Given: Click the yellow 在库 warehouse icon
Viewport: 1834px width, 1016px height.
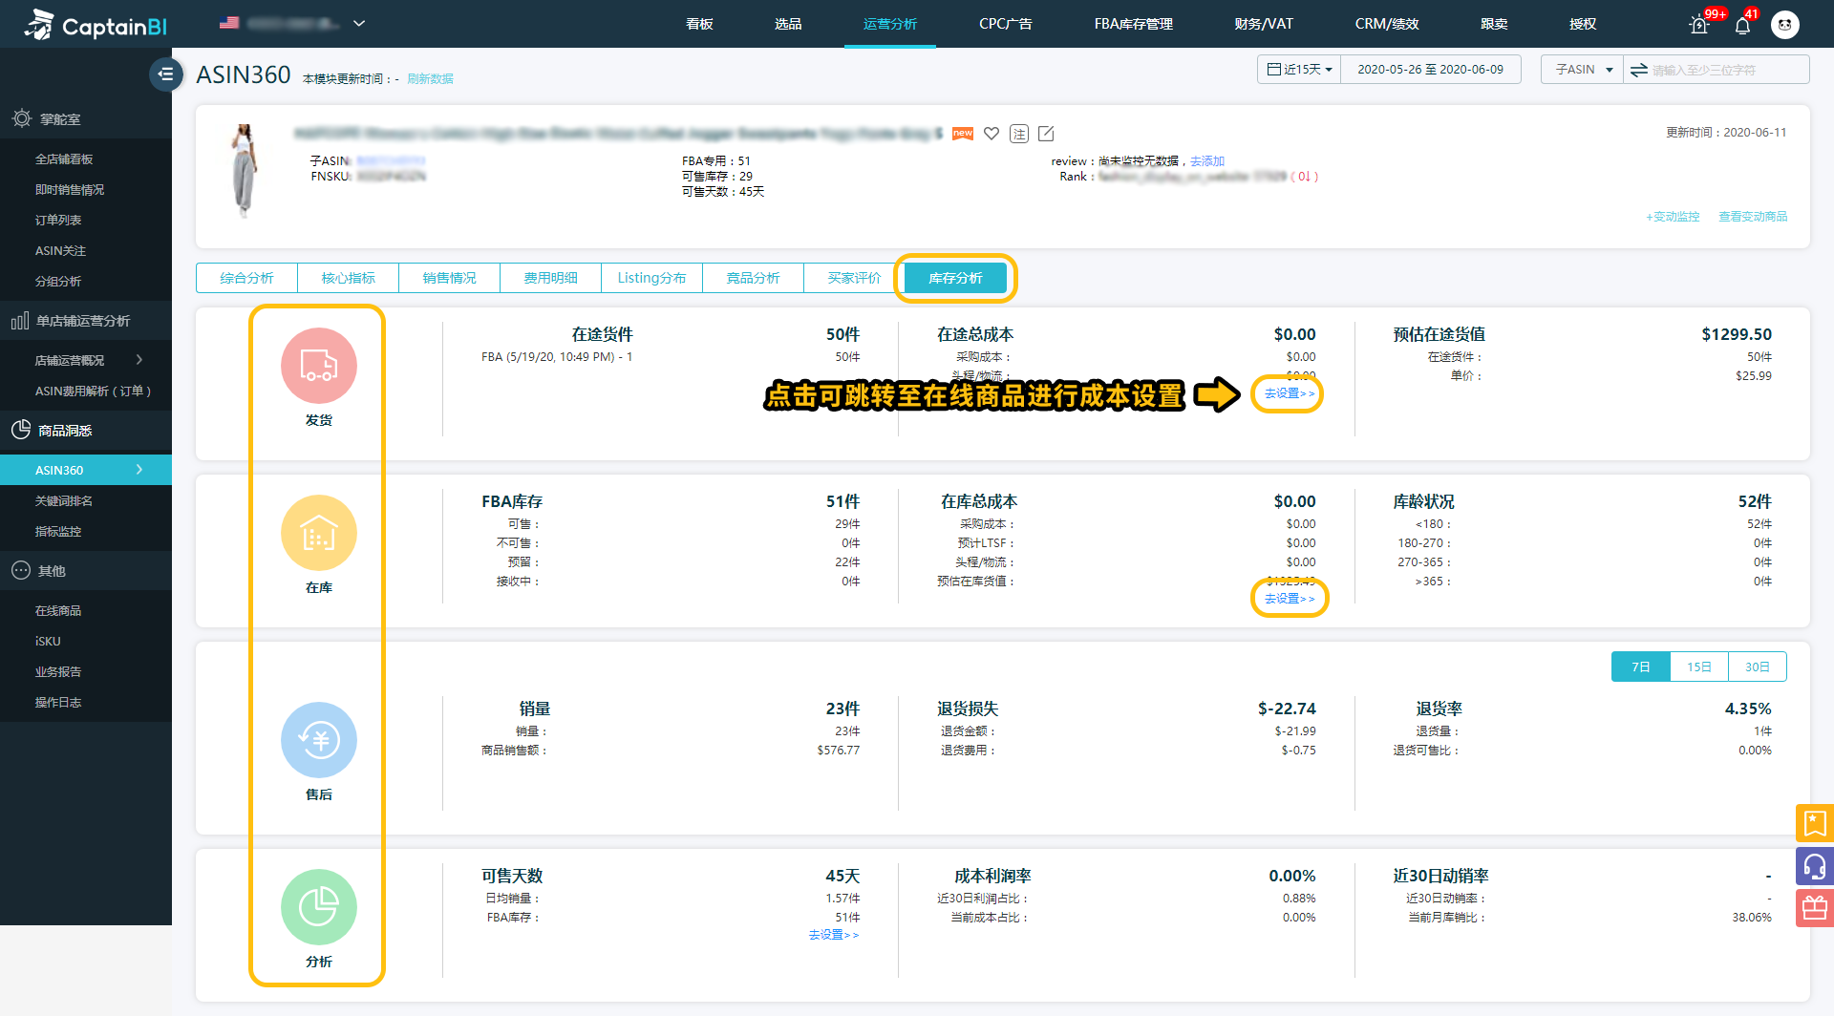Looking at the screenshot, I should pos(319,533).
